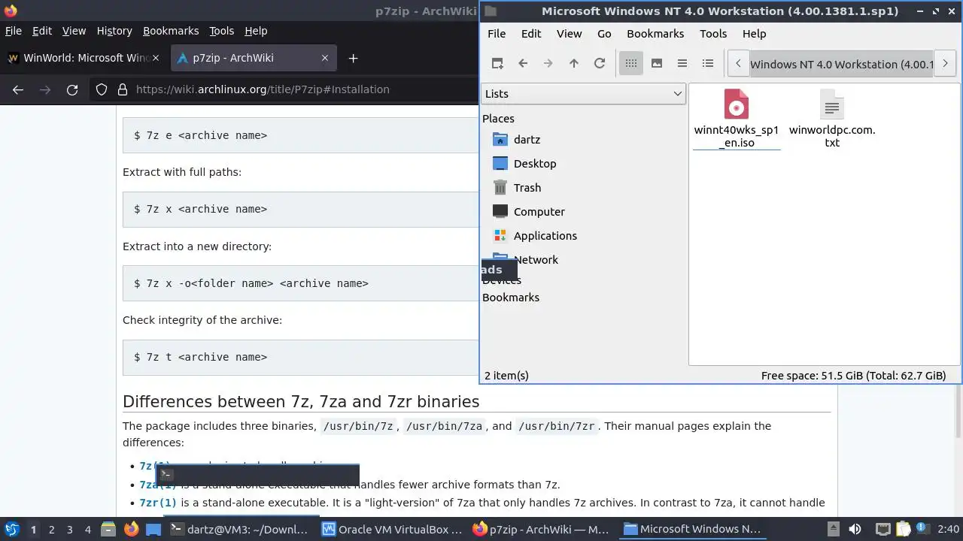Viewport: 963px width, 541px height.
Task: Click Bookmarks heading in side pane
Action: tap(511, 298)
